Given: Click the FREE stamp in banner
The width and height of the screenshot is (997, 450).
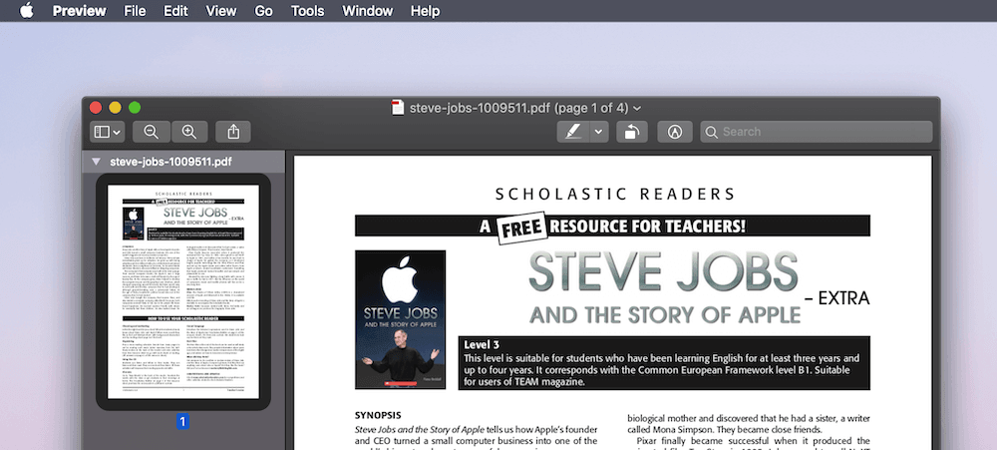Looking at the screenshot, I should (522, 227).
